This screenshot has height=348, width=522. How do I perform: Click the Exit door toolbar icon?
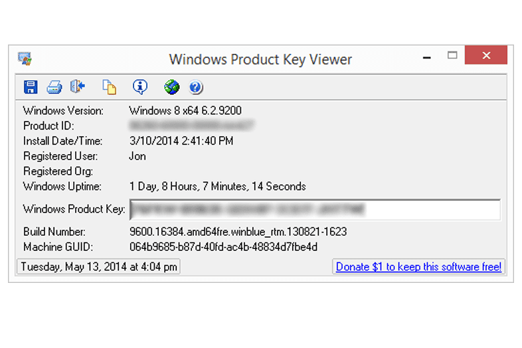coord(78,86)
